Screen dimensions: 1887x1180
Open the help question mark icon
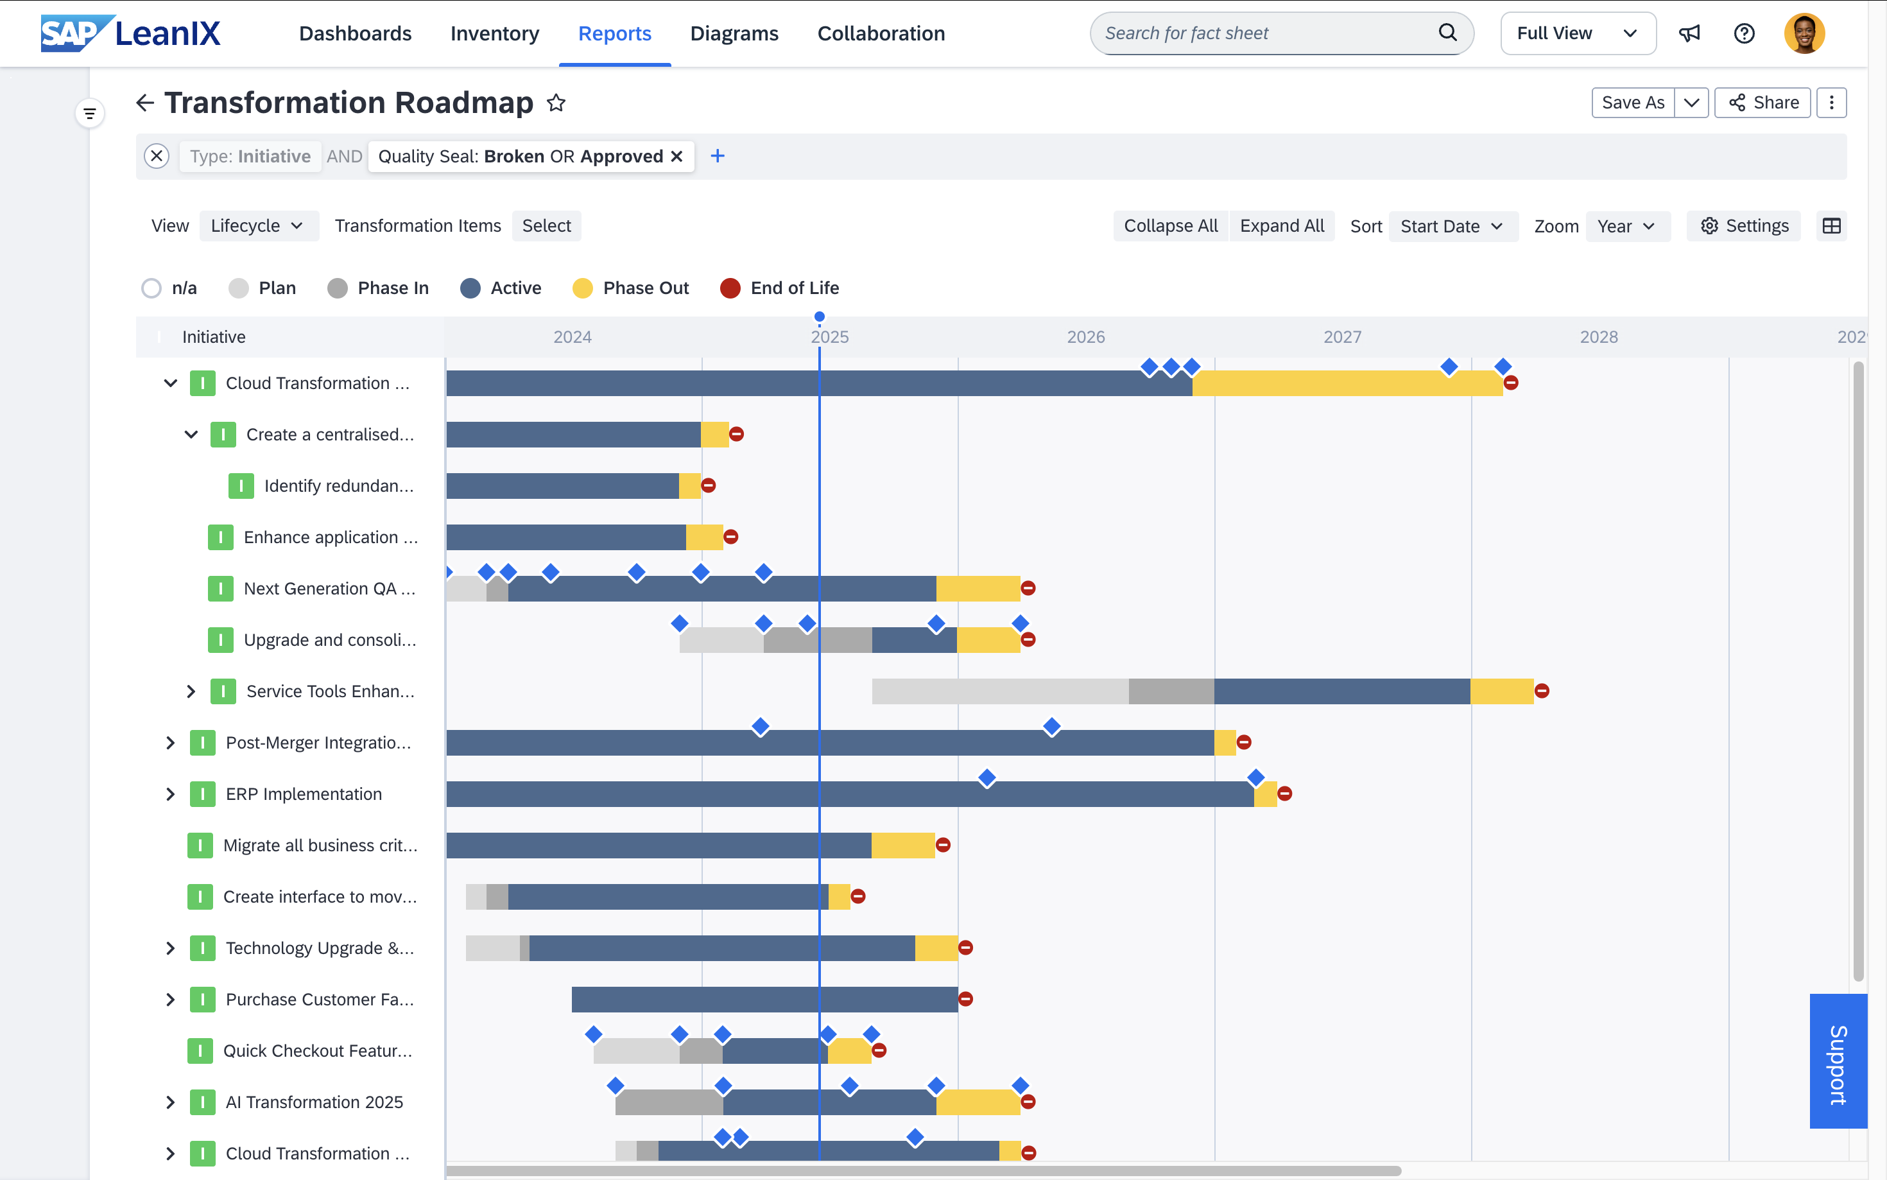point(1743,33)
